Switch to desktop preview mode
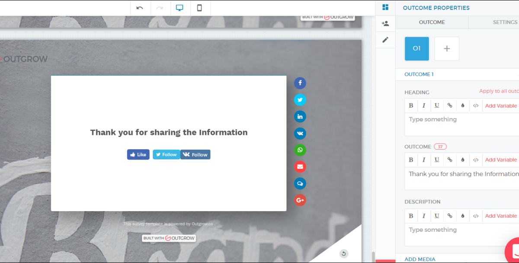 (x=179, y=8)
